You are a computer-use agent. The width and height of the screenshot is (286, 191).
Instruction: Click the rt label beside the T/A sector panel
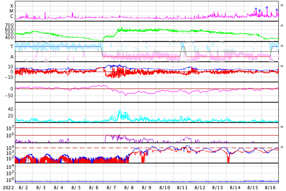coord(282,46)
